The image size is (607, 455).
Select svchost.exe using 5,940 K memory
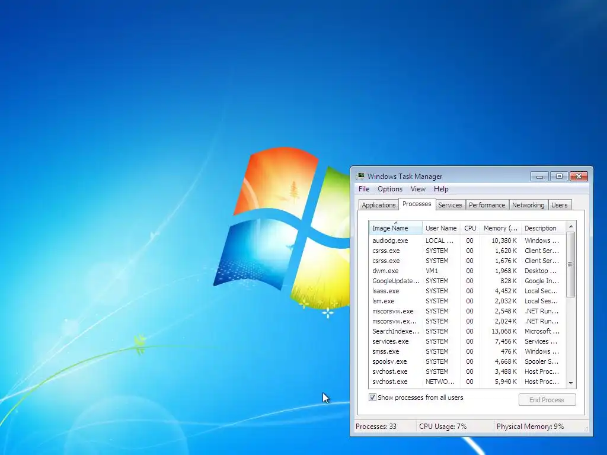click(x=467, y=381)
